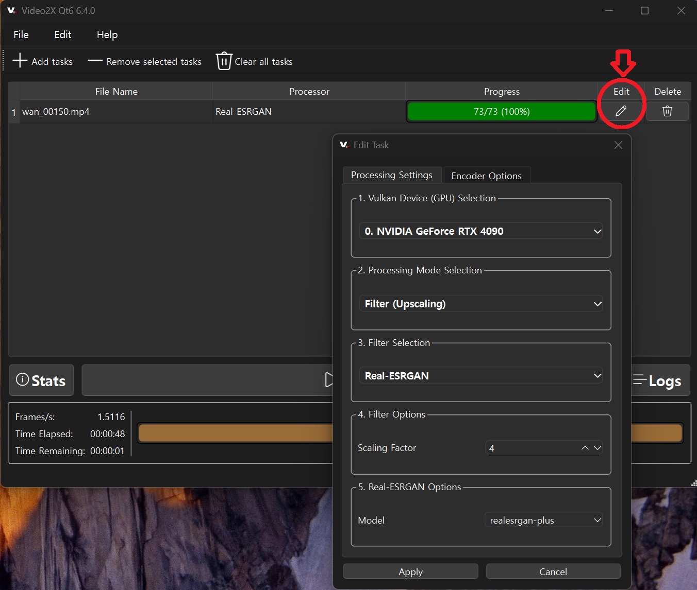This screenshot has width=697, height=590.
Task: Minimize the Video2X window
Action: pos(609,11)
